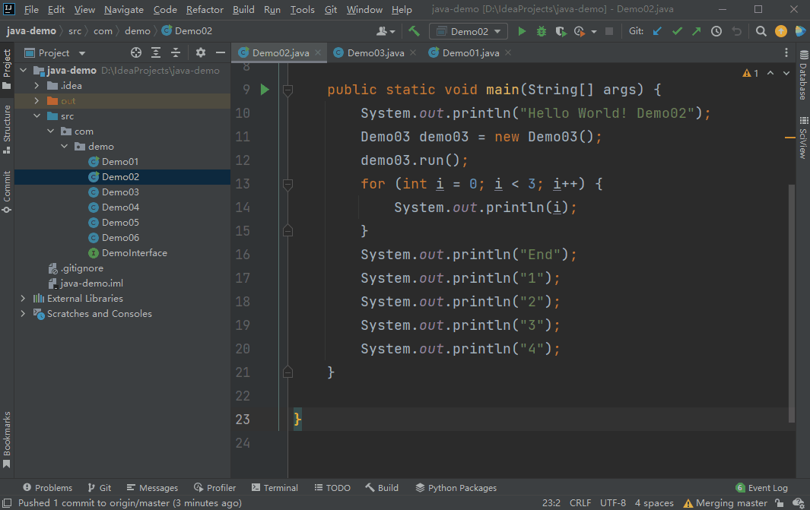Collapse the src folder
This screenshot has height=510, width=810.
click(x=37, y=116)
